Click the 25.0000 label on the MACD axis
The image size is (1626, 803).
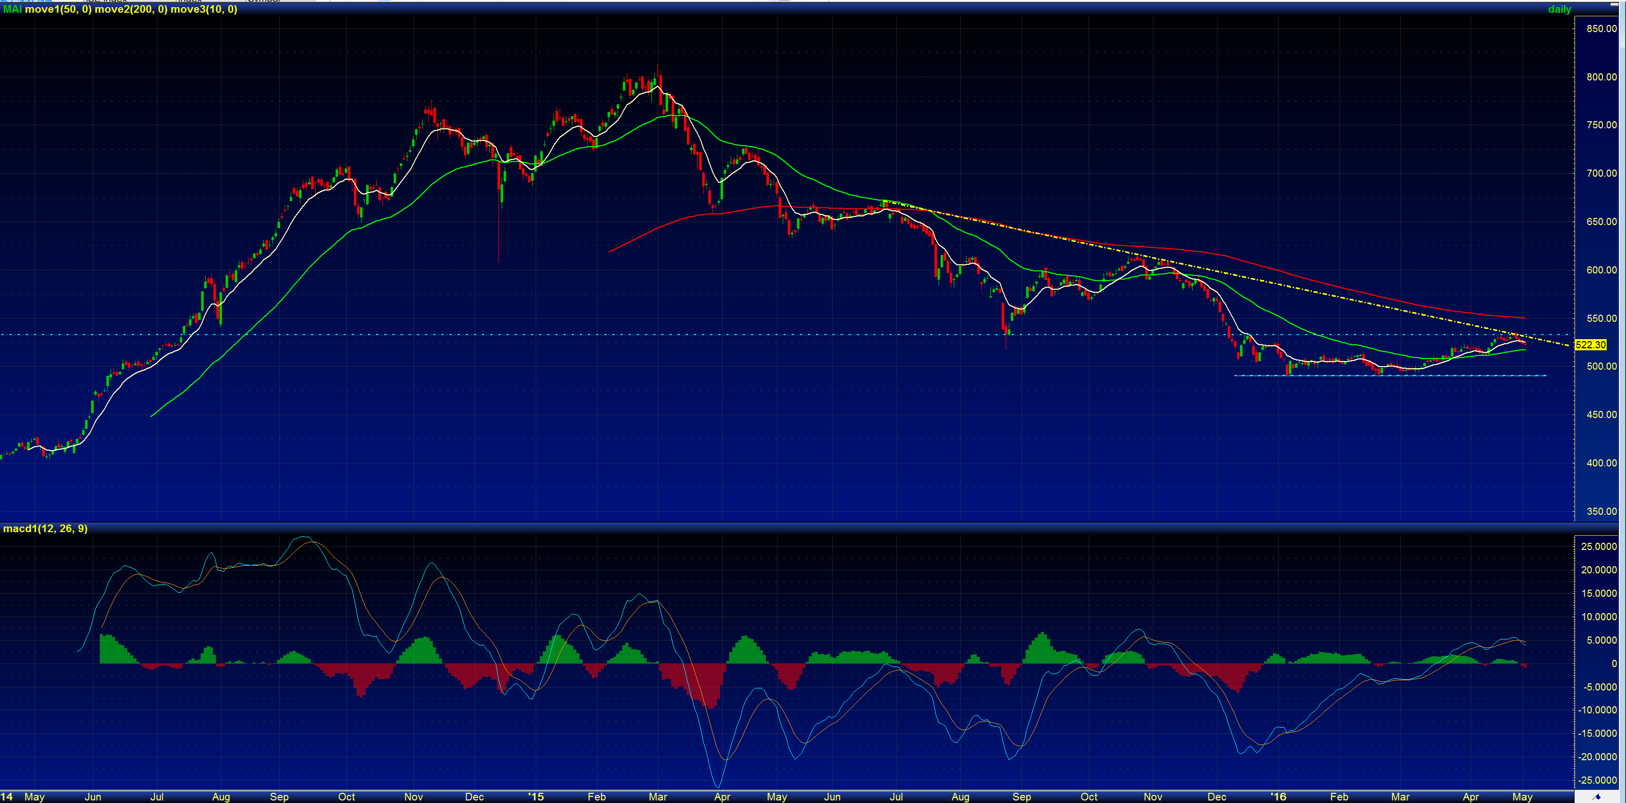(x=1598, y=547)
